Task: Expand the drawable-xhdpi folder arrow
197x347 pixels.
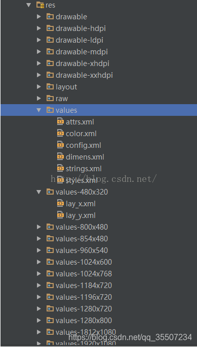Action: pos(39,64)
